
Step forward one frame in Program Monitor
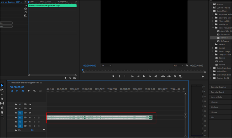tap(150, 76)
